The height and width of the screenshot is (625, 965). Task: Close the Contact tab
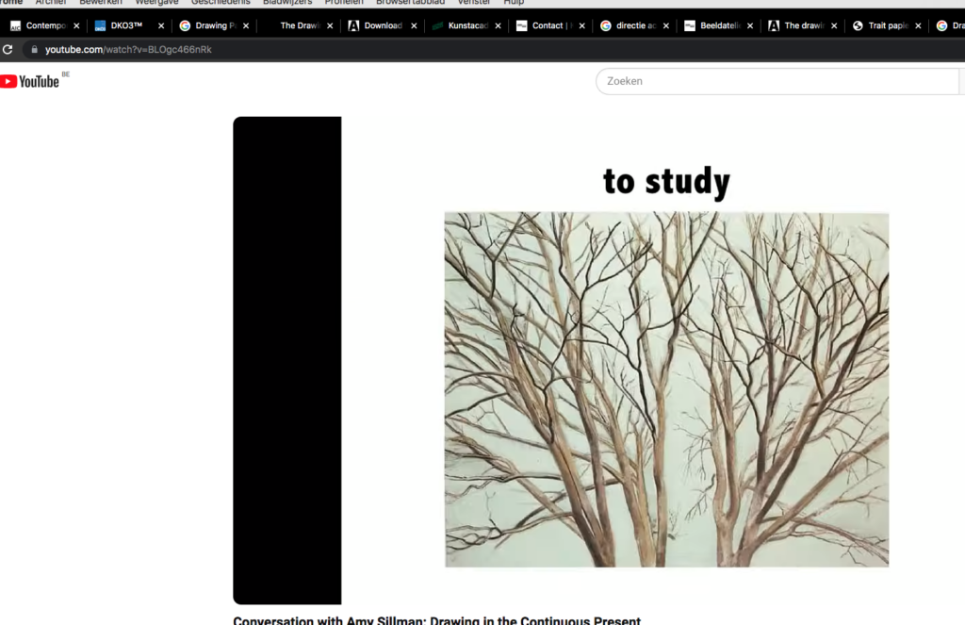point(581,25)
